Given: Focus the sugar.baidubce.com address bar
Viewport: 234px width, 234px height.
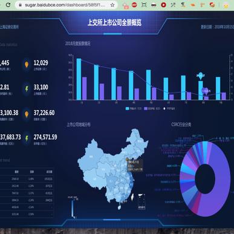Looking at the screenshot, I should [x=65, y=5].
